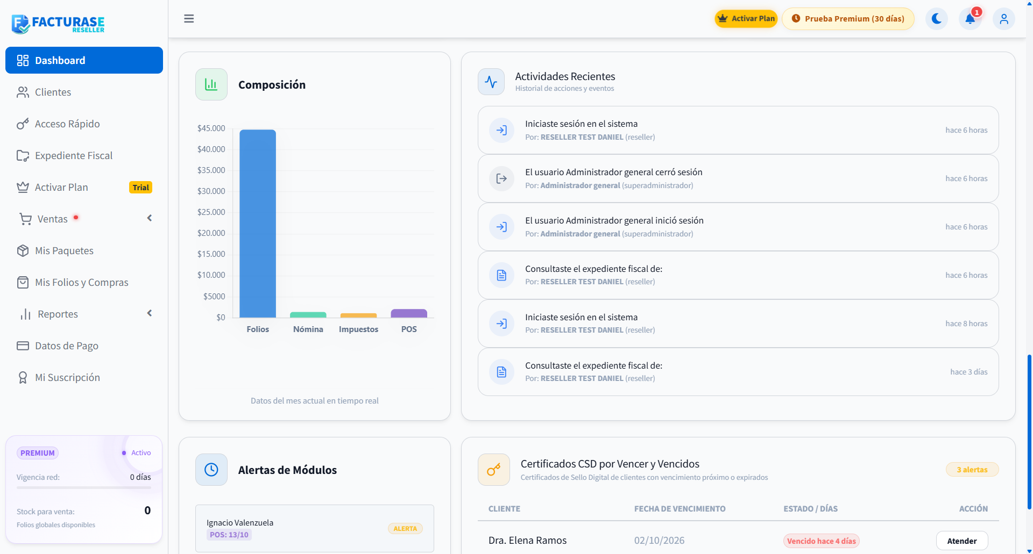Image resolution: width=1033 pixels, height=554 pixels.
Task: Click the Mi Suscripción ribbon icon
Action: tap(23, 378)
